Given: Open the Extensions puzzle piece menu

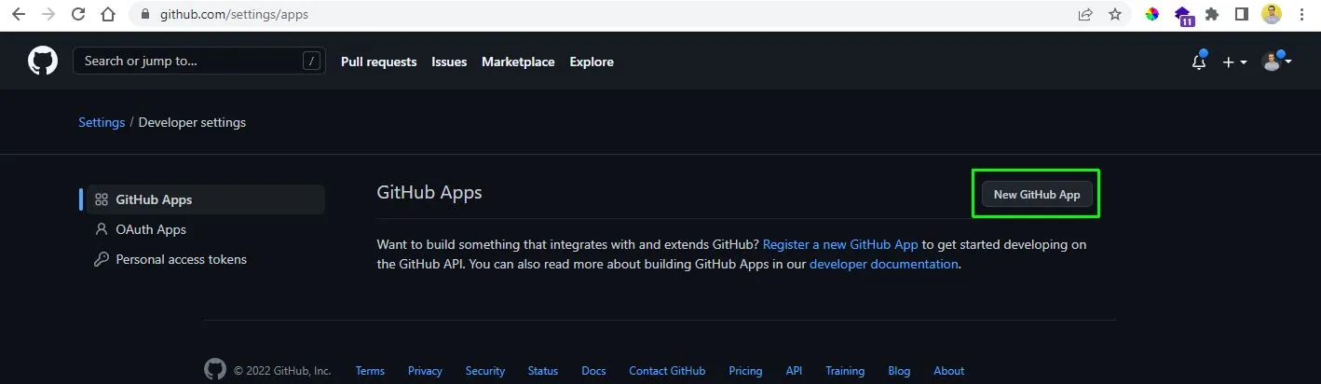Looking at the screenshot, I should point(1212,15).
